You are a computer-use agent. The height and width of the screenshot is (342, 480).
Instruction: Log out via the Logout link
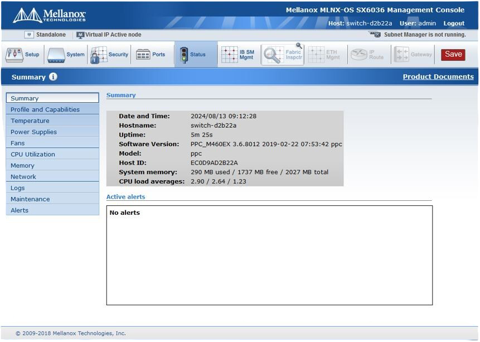(x=454, y=23)
